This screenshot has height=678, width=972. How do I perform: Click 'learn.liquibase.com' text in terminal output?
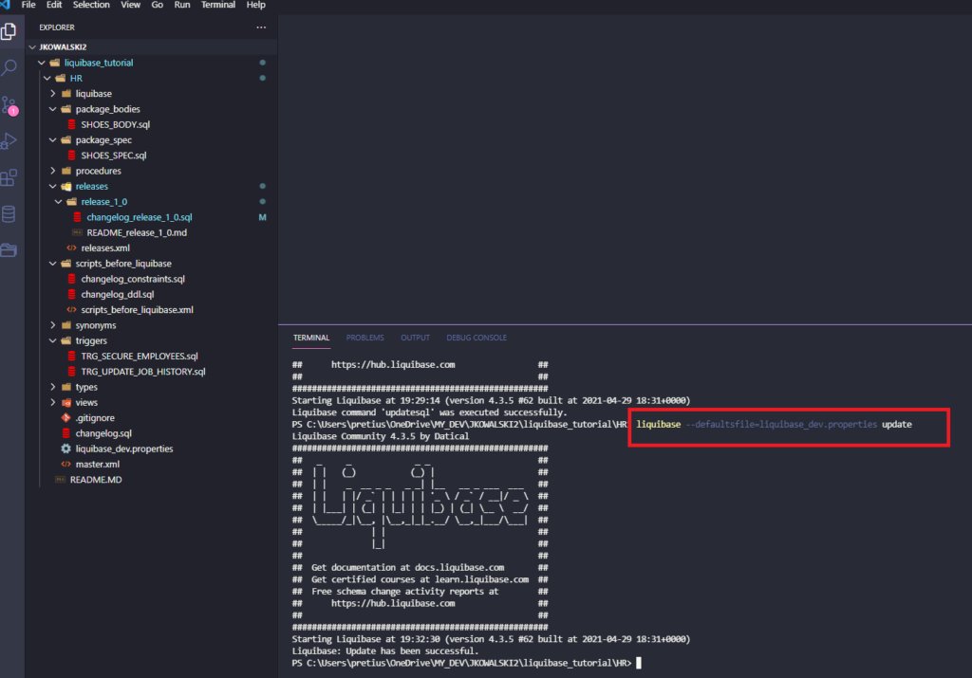(x=480, y=579)
